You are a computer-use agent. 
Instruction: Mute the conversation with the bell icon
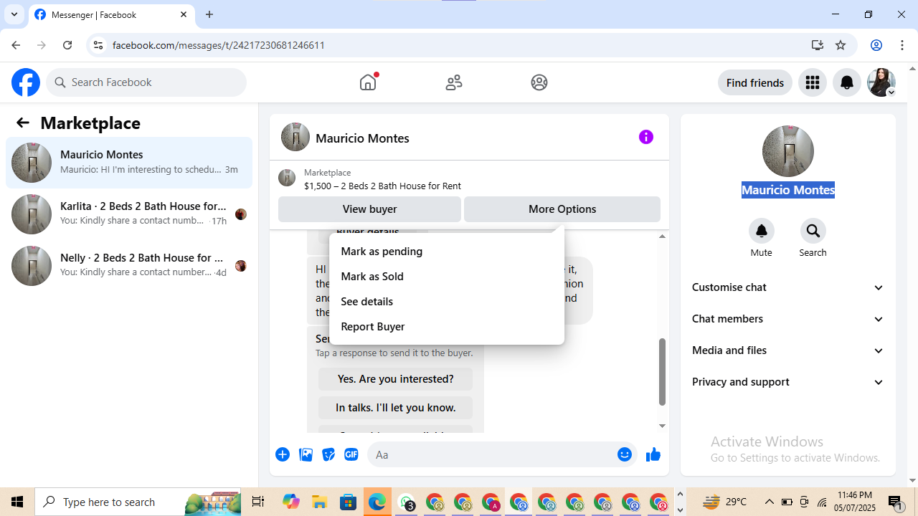pos(762,231)
